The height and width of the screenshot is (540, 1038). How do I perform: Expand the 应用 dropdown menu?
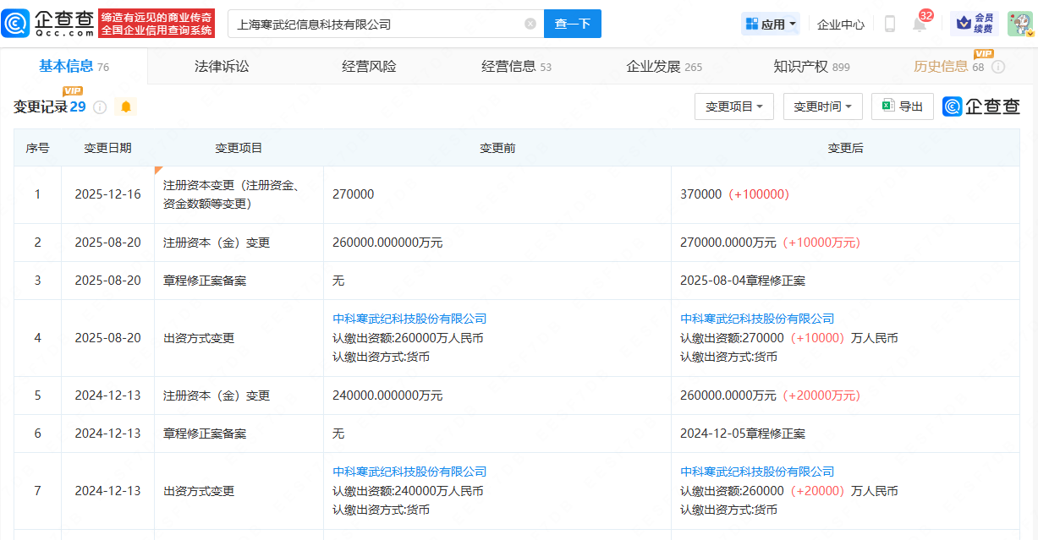(x=770, y=25)
